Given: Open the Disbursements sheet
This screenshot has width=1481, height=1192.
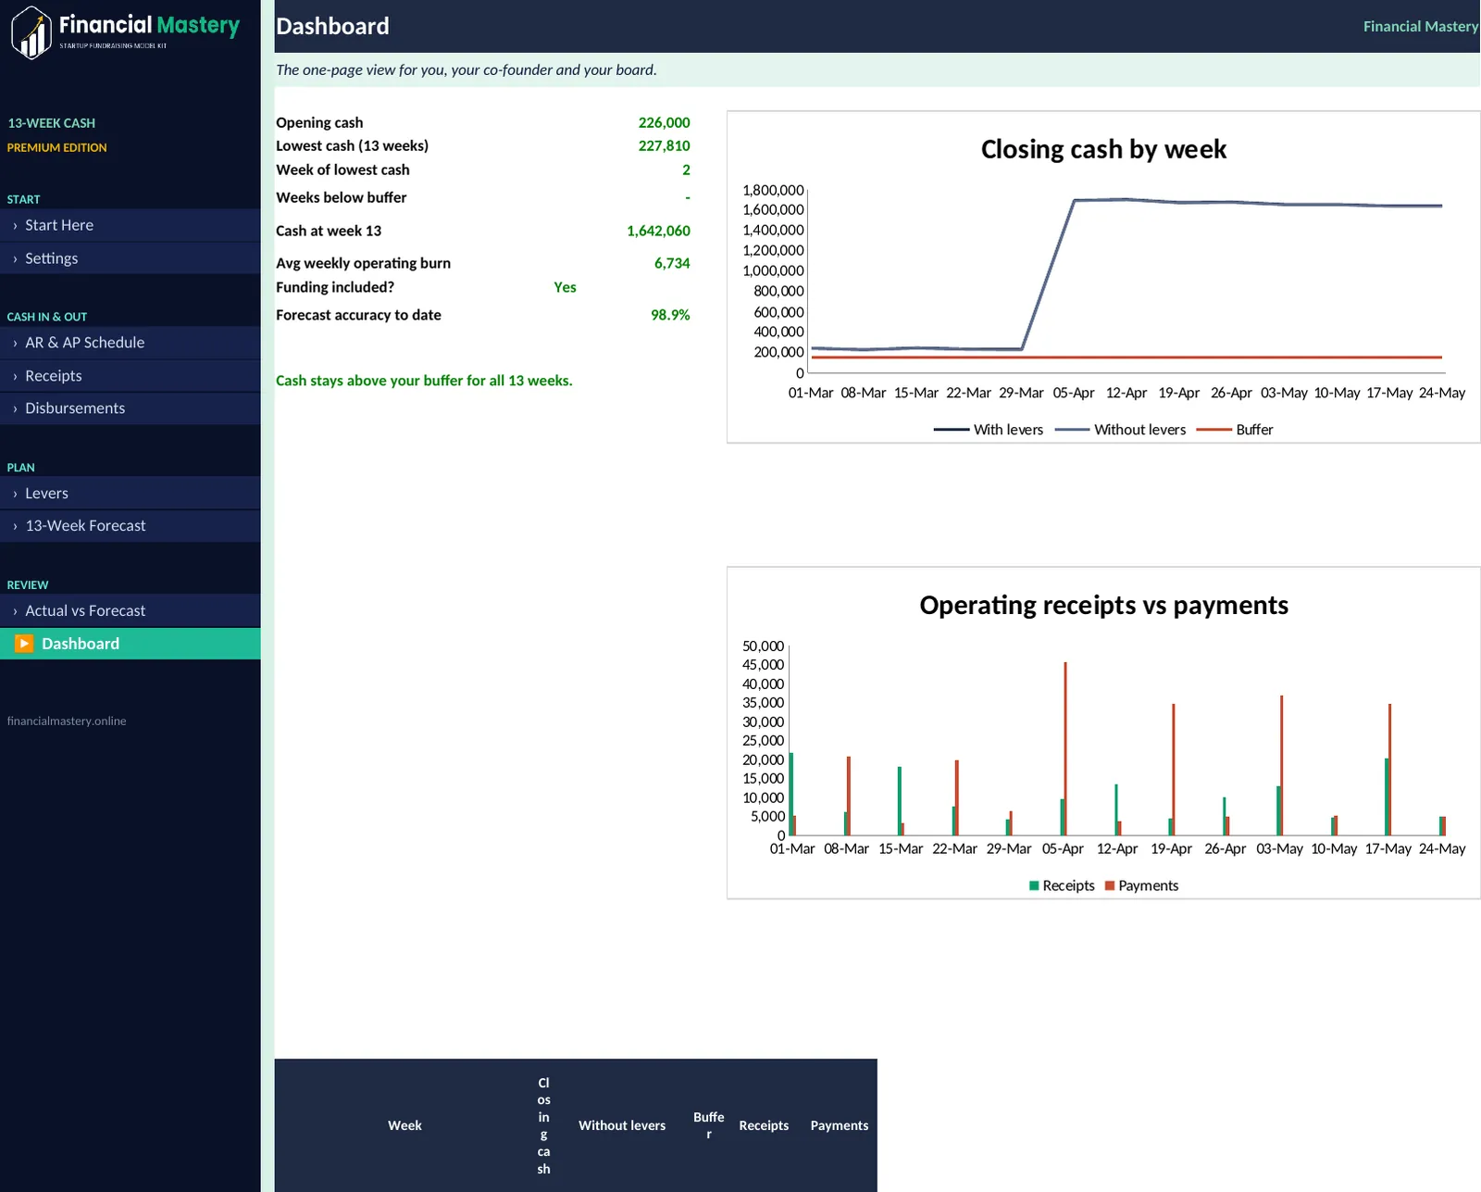Looking at the screenshot, I should point(130,408).
